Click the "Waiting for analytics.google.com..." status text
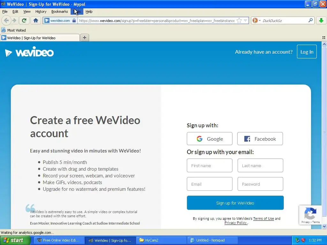This screenshot has width=327, height=245. pos(27,233)
